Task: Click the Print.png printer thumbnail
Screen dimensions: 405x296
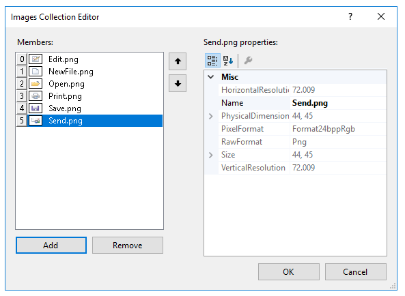Action: click(36, 96)
